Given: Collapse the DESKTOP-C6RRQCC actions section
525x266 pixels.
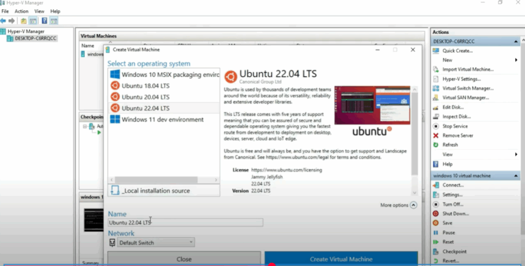Looking at the screenshot, I should pos(516,41).
